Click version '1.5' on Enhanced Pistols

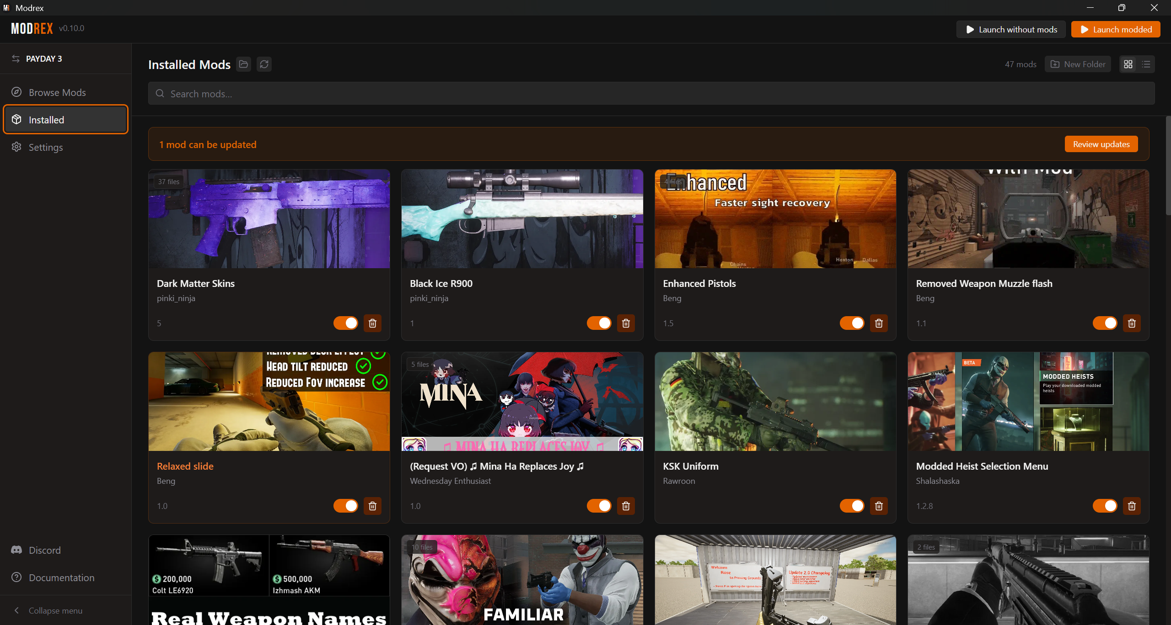(668, 323)
